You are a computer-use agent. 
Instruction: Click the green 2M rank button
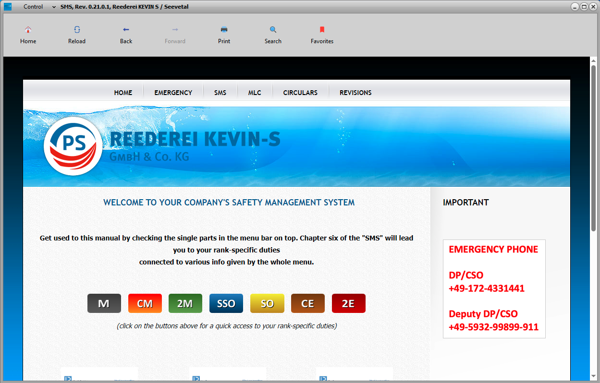[x=185, y=303]
